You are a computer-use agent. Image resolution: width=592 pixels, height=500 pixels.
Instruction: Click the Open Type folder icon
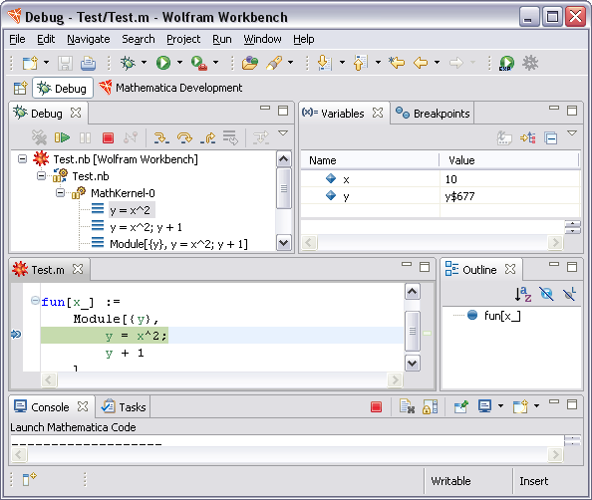coord(250,63)
